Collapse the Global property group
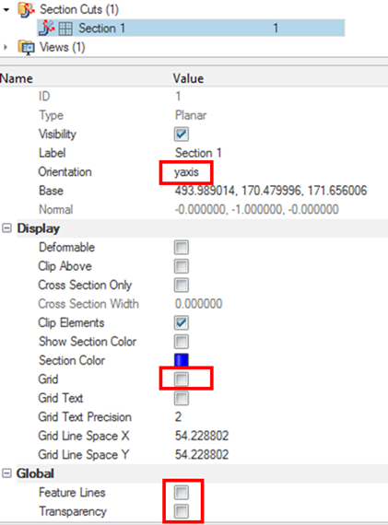This screenshot has width=388, height=525. pyautogui.click(x=6, y=473)
